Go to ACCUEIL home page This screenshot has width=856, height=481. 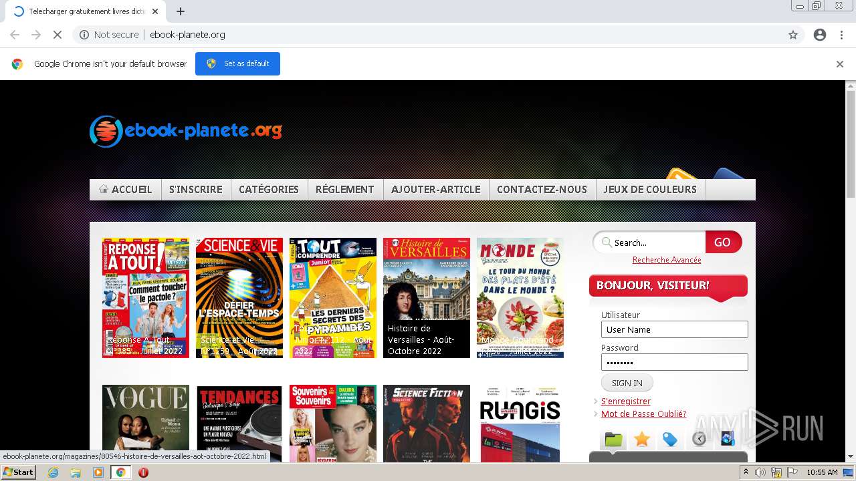[126, 190]
